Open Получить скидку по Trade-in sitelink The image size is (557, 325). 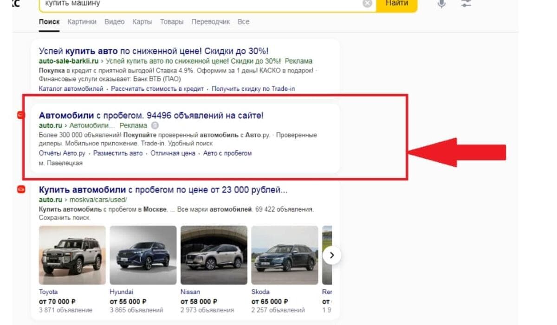(253, 89)
